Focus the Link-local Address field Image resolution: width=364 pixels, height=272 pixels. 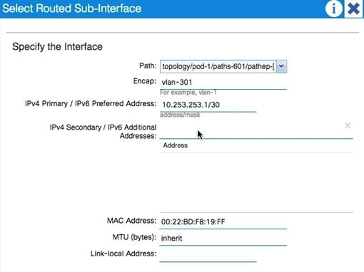coord(208,255)
